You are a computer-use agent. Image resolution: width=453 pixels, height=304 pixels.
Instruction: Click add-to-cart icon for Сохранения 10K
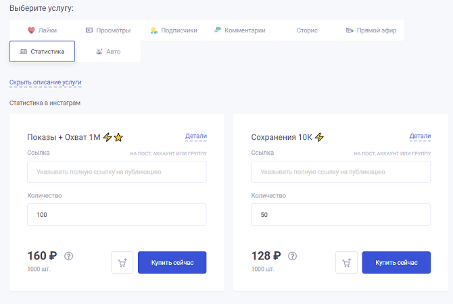click(346, 263)
